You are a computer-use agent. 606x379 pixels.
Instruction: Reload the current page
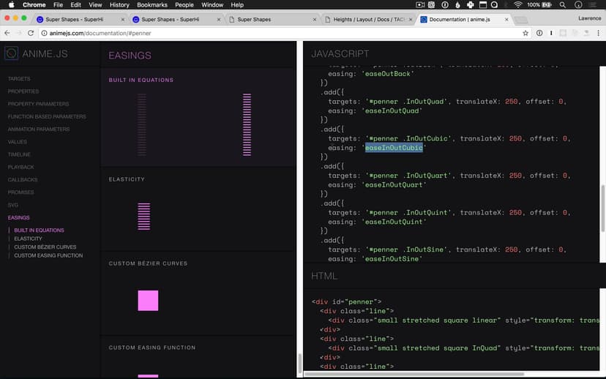pyautogui.click(x=31, y=33)
